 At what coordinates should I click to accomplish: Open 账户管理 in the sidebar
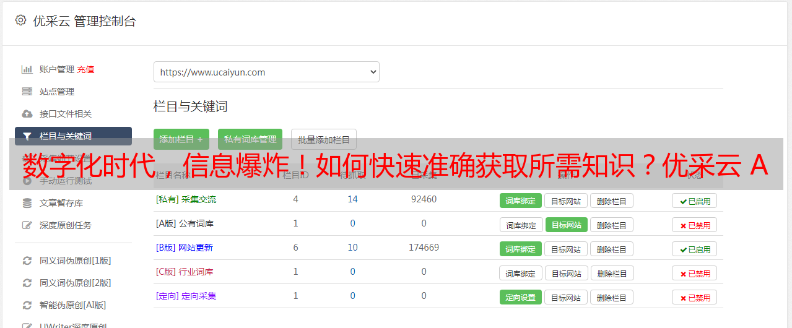click(x=57, y=69)
